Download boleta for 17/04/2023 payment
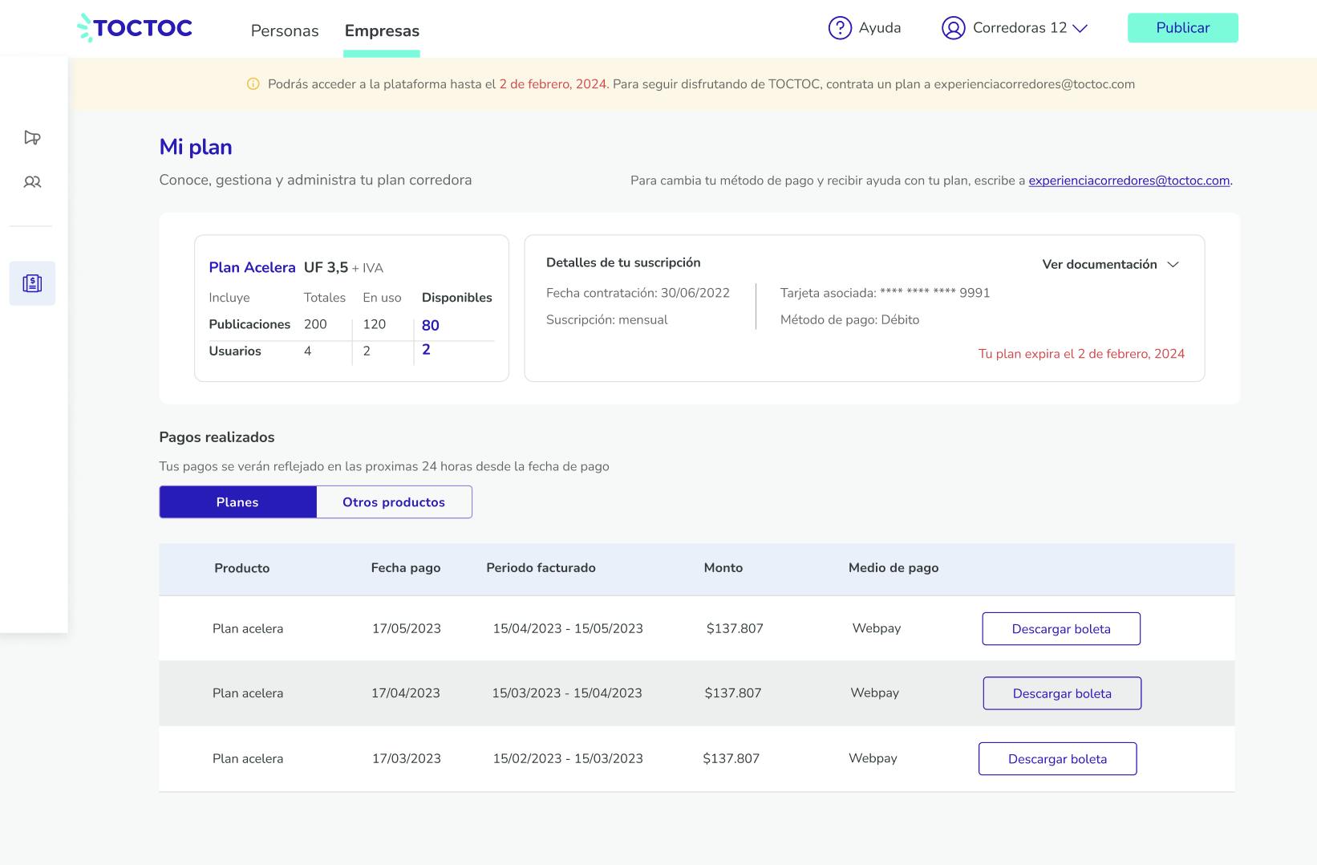 tap(1062, 693)
